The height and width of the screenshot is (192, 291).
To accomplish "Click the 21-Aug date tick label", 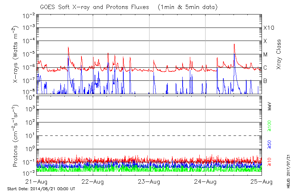I will pos(37,181).
